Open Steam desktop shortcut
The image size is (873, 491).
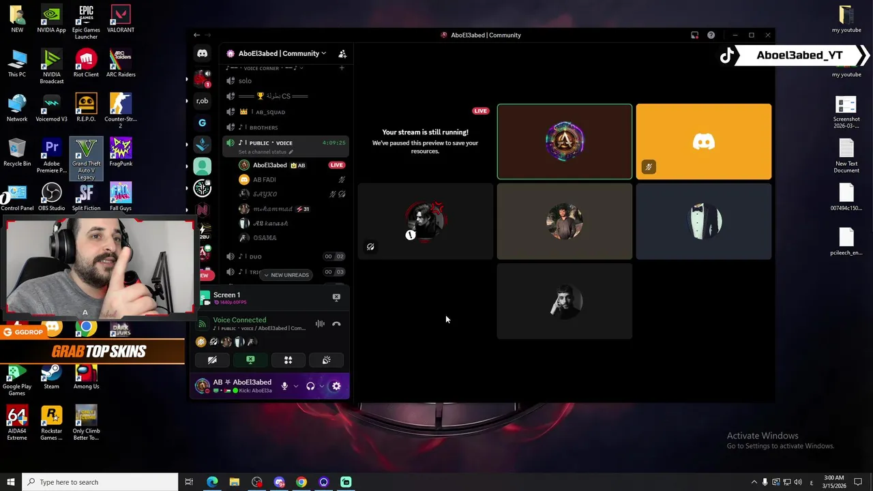click(51, 376)
